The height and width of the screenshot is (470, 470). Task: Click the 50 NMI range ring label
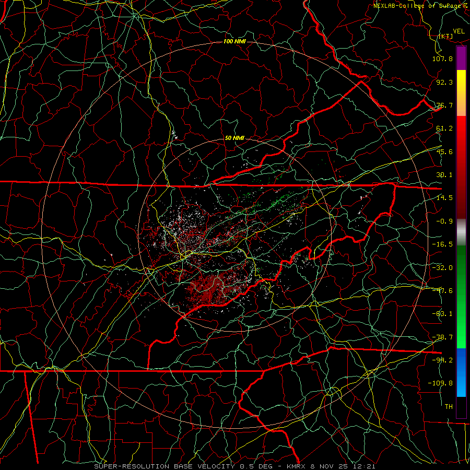[234, 138]
